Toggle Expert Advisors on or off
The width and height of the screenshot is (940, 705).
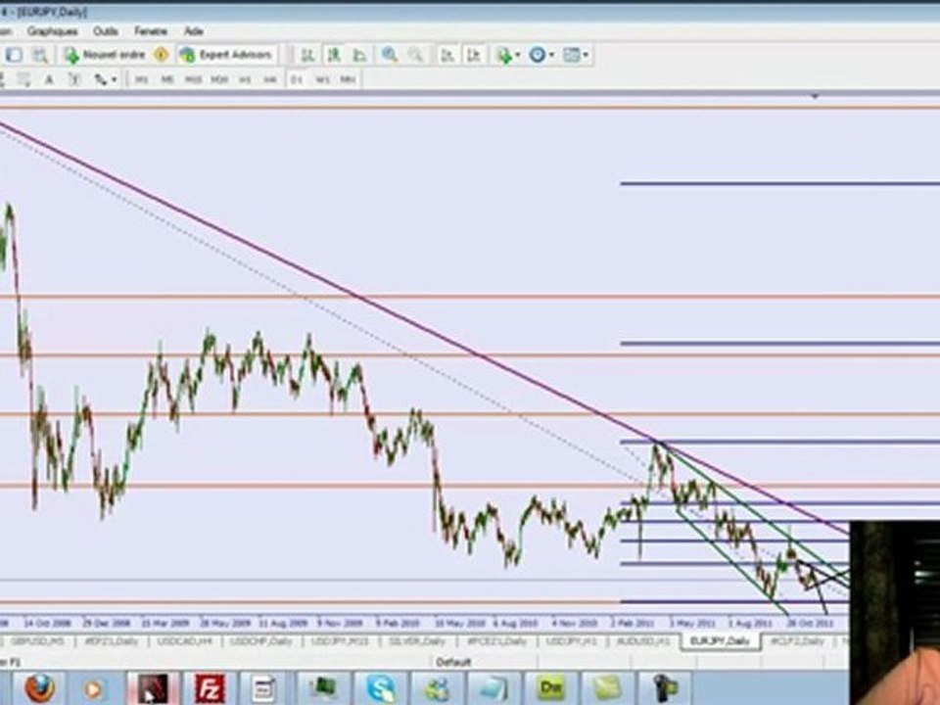tap(226, 55)
